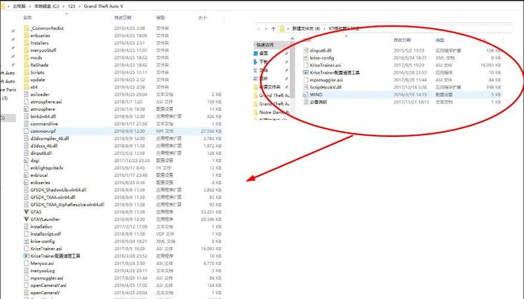Click the Desktop icon in quick access
Image resolution: width=524 pixels, height=299 pixels.
(x=256, y=53)
